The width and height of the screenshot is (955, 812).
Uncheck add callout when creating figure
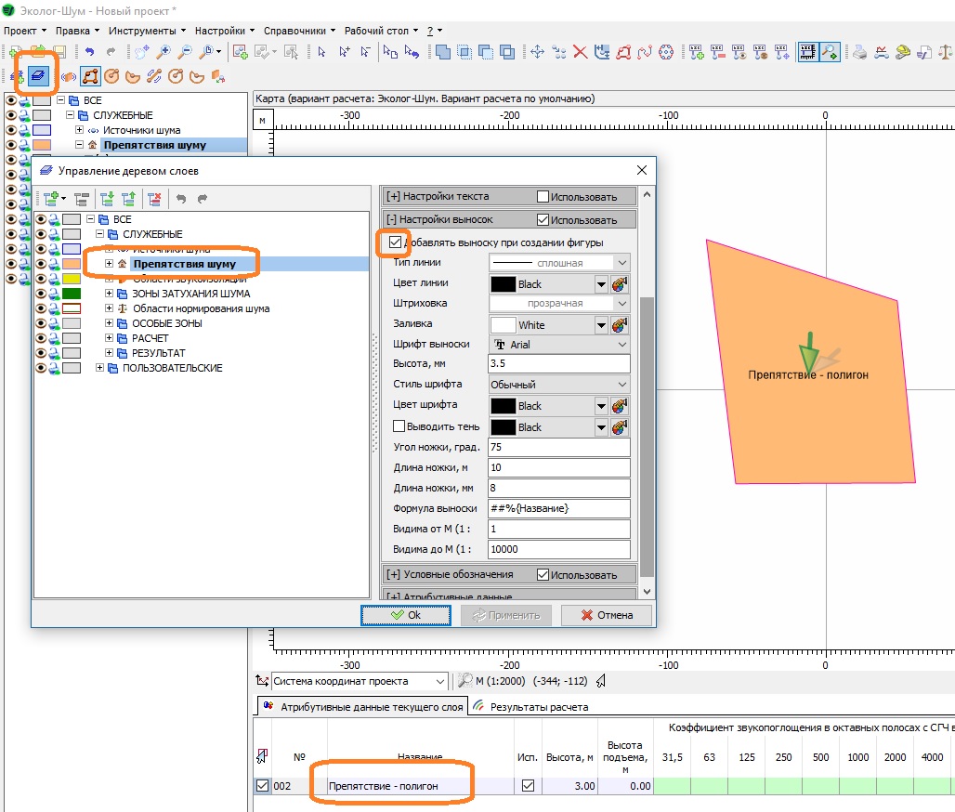click(396, 243)
